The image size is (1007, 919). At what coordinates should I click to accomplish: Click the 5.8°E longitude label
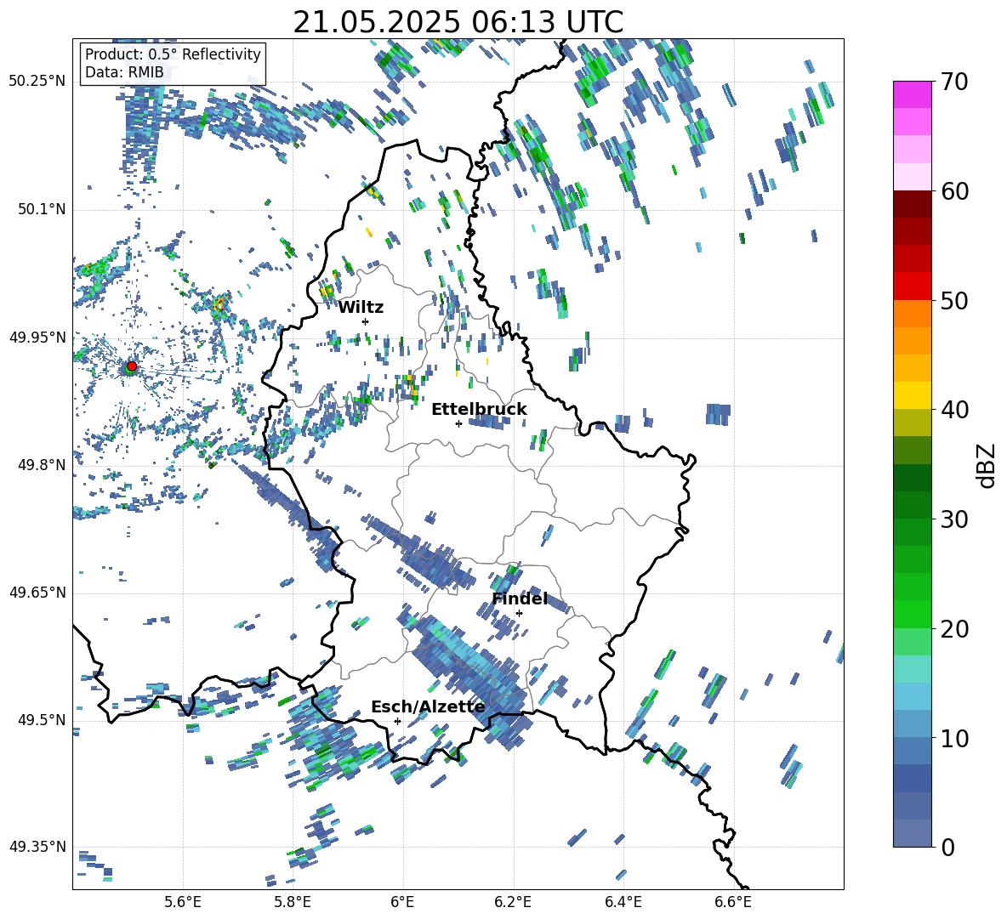pos(293,902)
